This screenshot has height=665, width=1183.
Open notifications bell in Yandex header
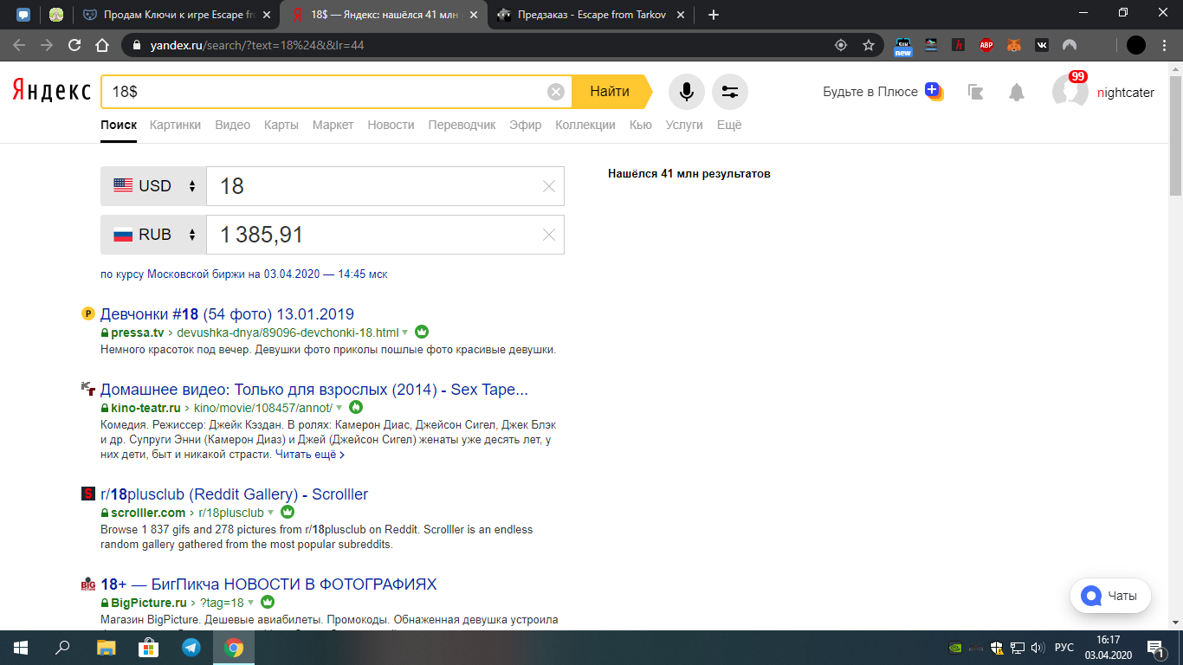[x=1017, y=93]
